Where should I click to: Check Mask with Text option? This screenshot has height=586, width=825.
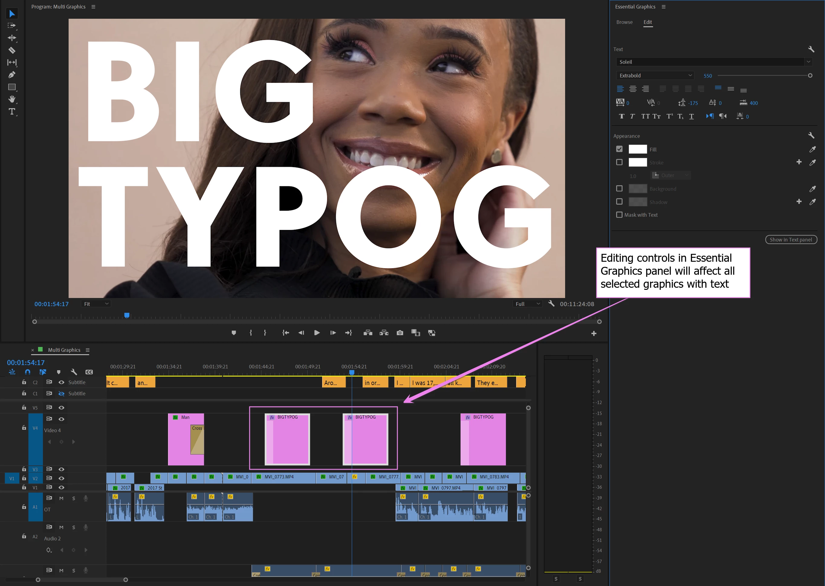(620, 215)
